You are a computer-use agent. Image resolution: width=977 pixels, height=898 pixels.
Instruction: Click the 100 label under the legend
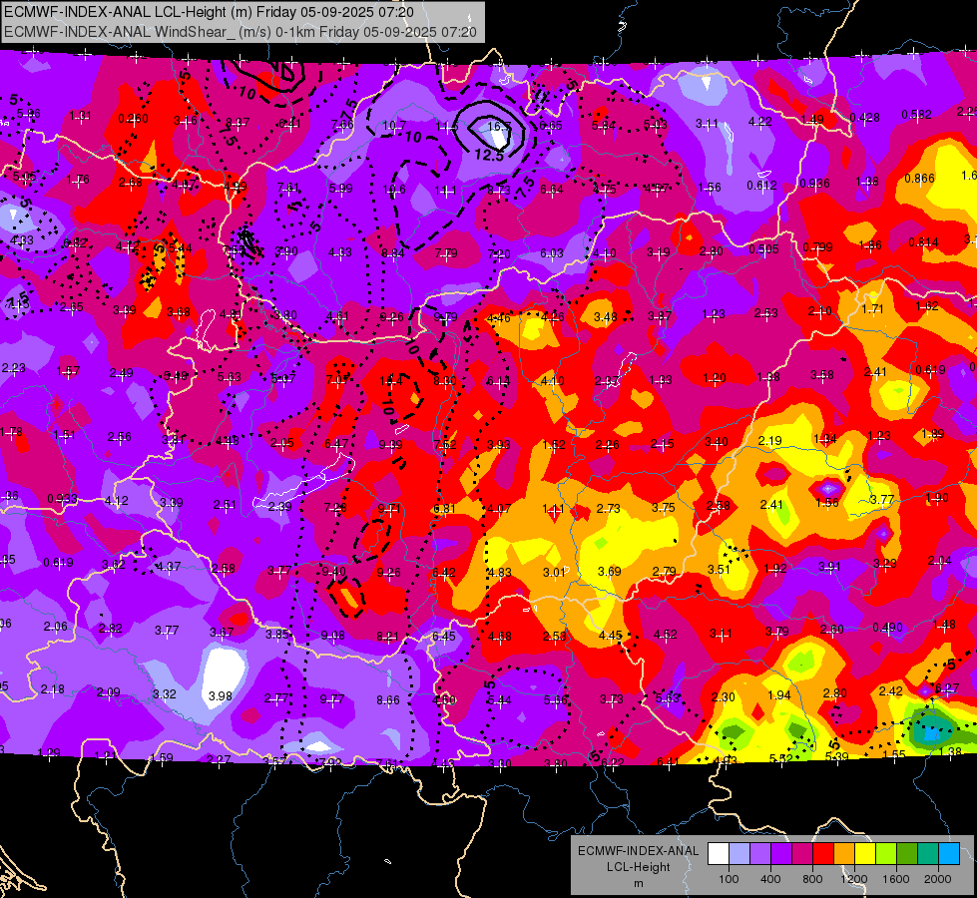tap(730, 879)
